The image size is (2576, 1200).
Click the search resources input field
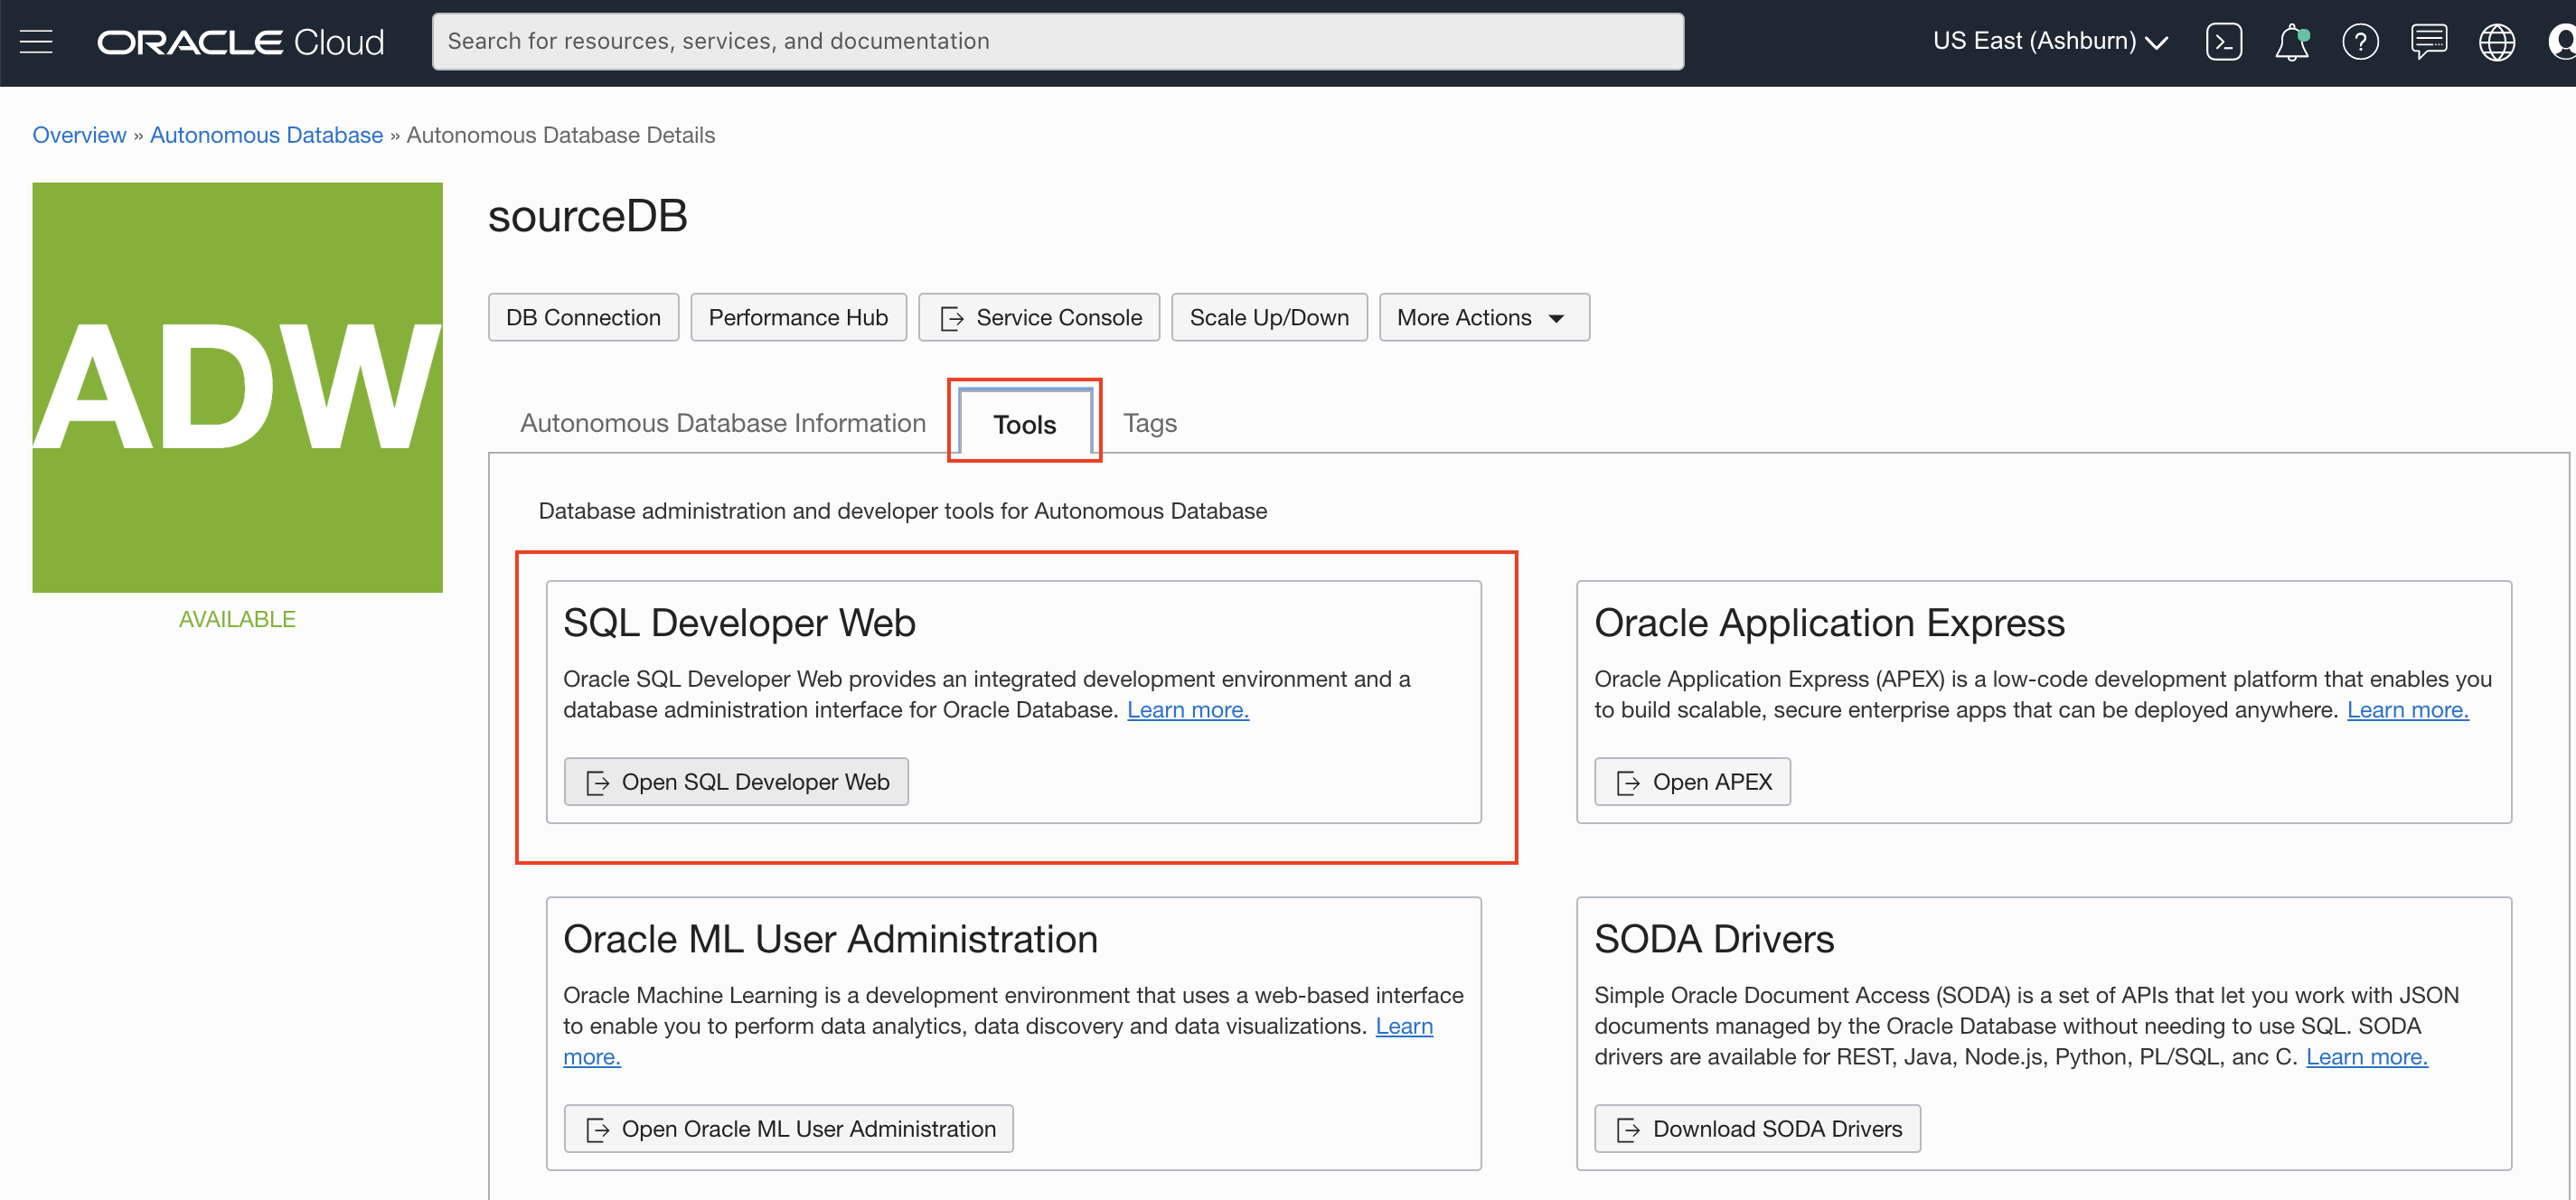pos(1058,41)
